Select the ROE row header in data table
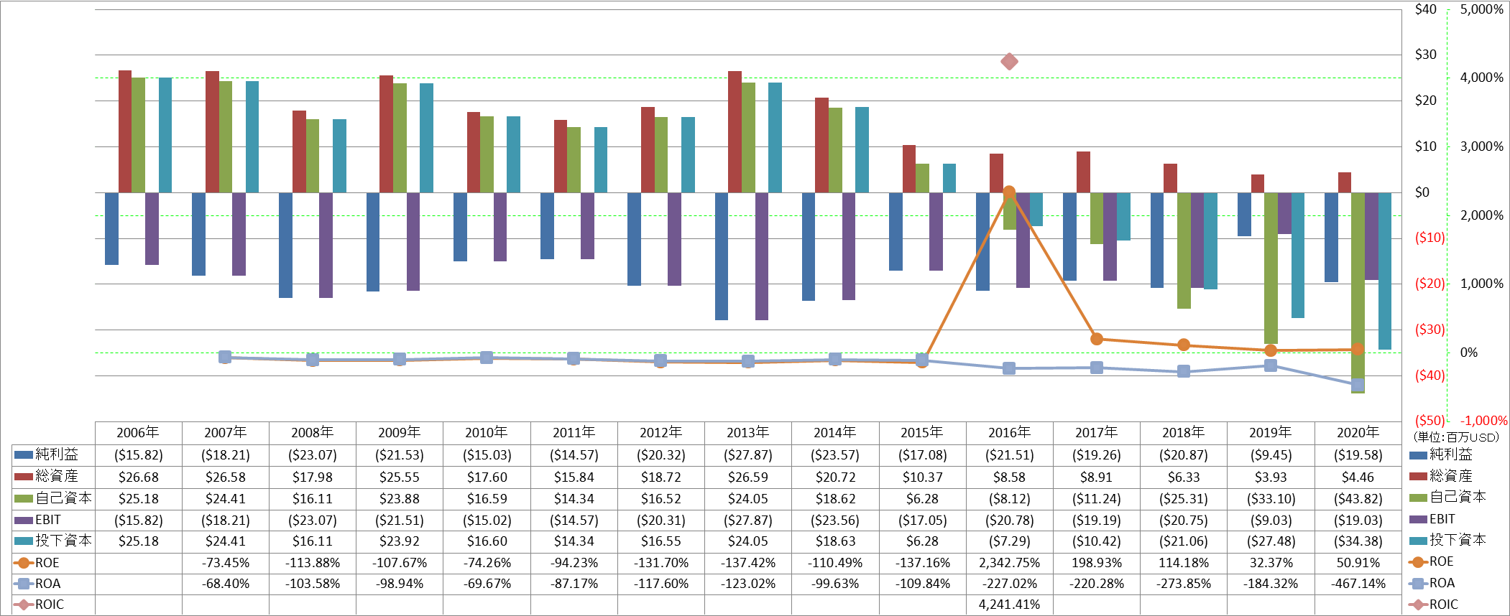This screenshot has width=1510, height=616. coord(53,563)
